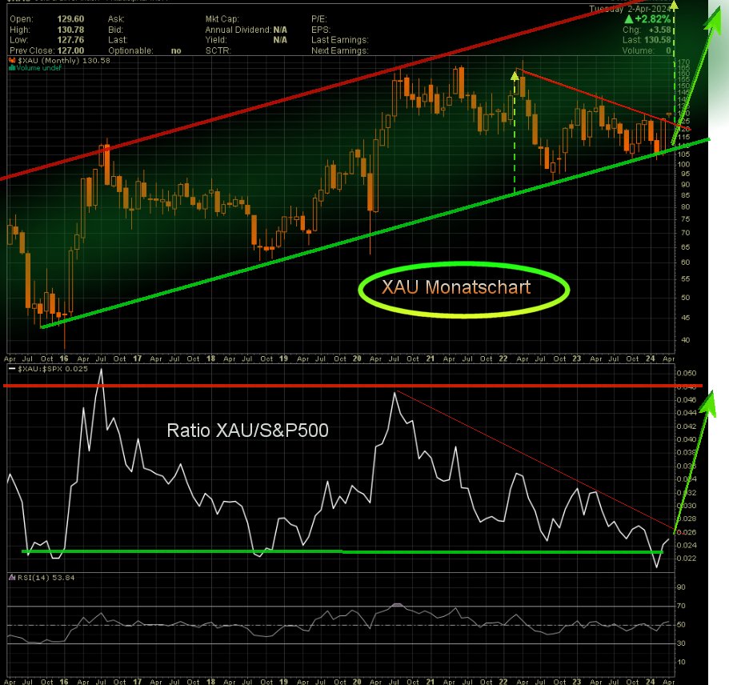Click the Optionable value 'no'
This screenshot has height=685, width=729.
click(176, 50)
